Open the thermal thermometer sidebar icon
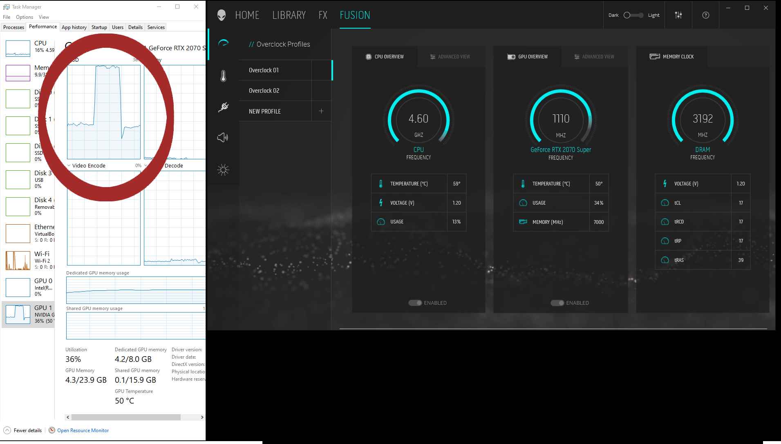This screenshot has height=444, width=781. [x=223, y=76]
